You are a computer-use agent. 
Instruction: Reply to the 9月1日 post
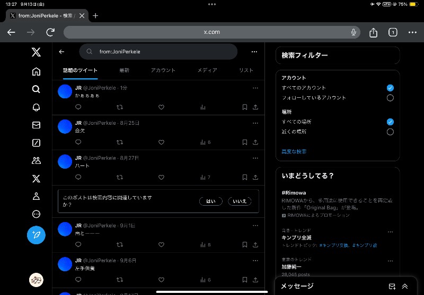tap(78, 245)
